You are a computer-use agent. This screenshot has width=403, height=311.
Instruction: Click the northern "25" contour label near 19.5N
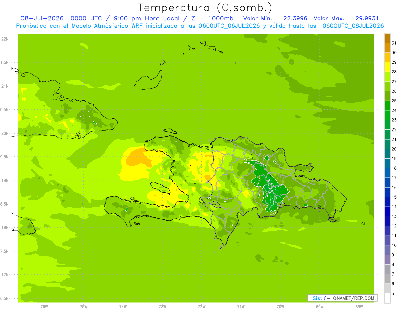tap(247, 161)
